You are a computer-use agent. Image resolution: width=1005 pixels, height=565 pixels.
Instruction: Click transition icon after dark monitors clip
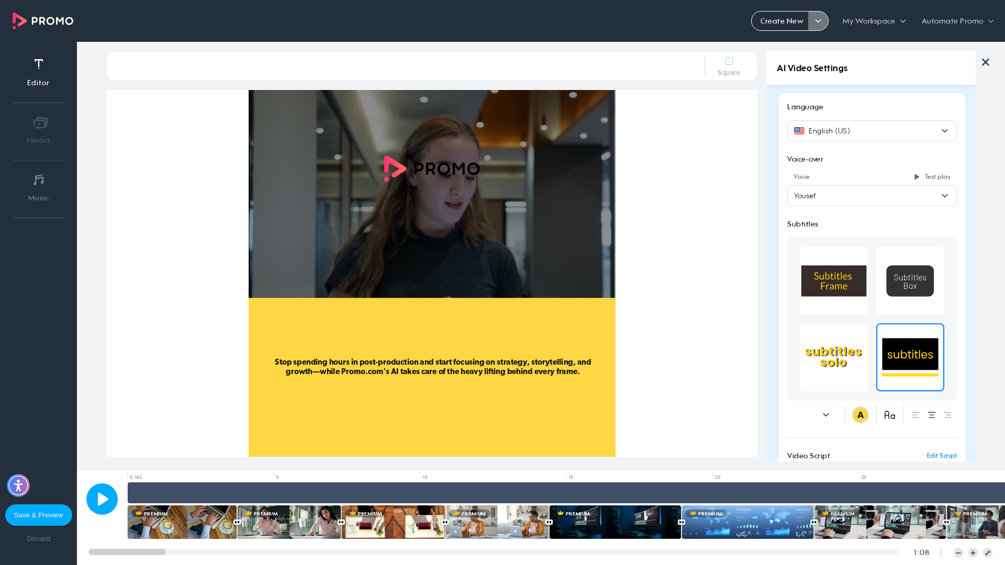pyautogui.click(x=682, y=522)
